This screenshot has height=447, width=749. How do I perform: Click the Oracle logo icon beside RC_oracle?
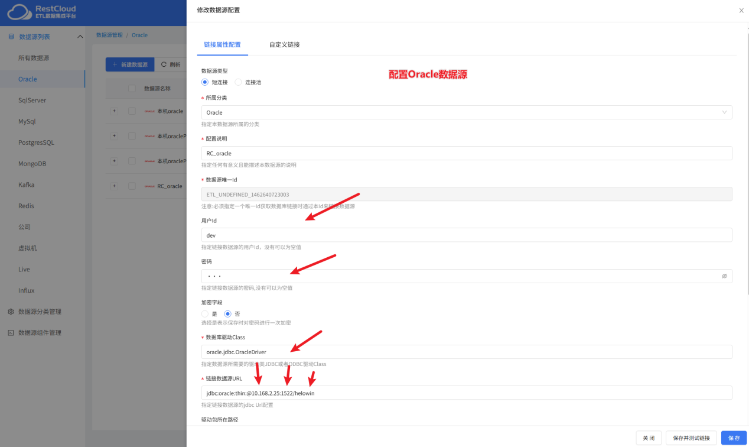(x=149, y=186)
